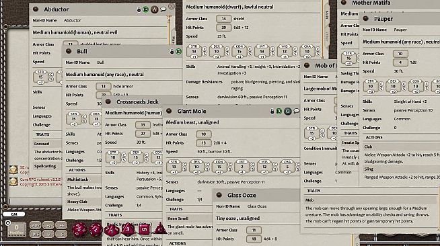Roll the six-sided d6 die

pyautogui.click(x=144, y=229)
